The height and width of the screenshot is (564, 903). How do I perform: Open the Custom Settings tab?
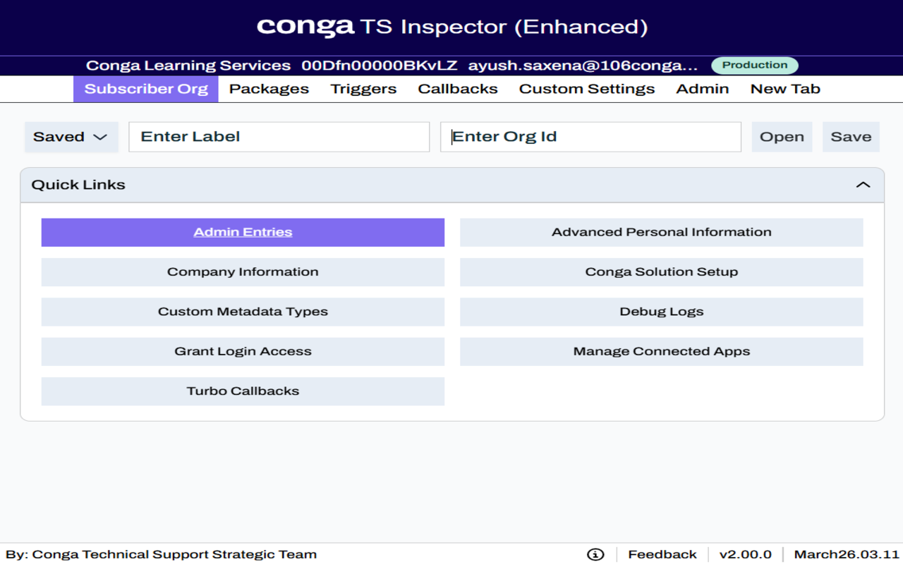pyautogui.click(x=587, y=89)
